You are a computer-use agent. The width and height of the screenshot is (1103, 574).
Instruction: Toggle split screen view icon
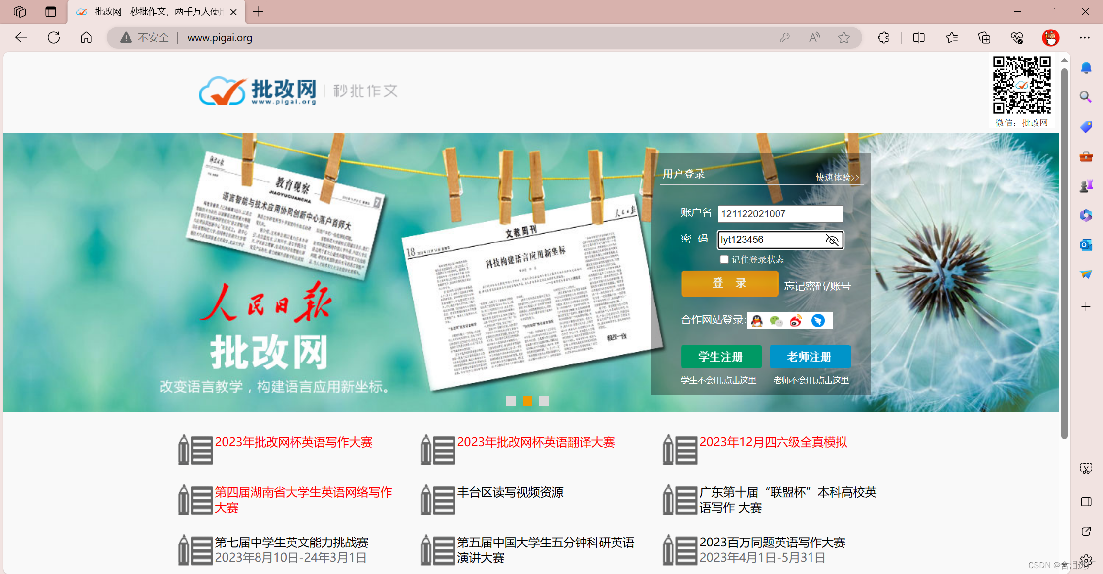(x=919, y=38)
